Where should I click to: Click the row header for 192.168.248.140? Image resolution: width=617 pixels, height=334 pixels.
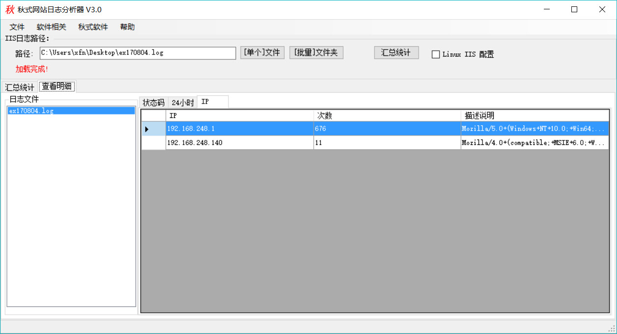coord(154,142)
